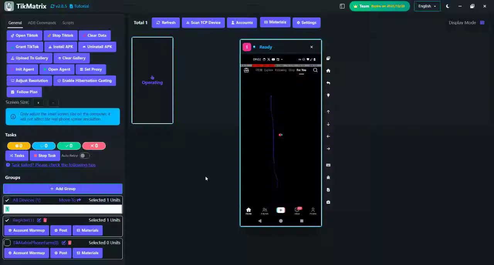The image size is (494, 265).
Task: Toggle the sidebar panel layout icon
Action: click(x=342, y=6)
